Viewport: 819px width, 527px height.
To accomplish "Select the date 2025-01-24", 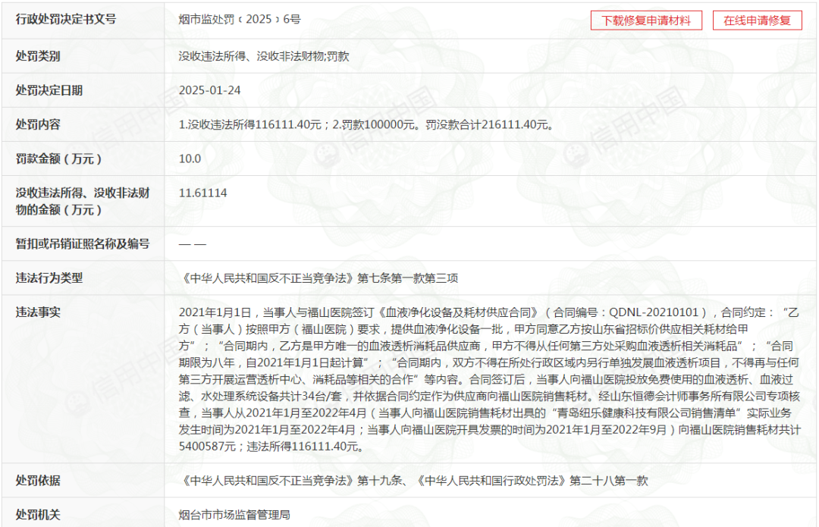I will (x=209, y=90).
